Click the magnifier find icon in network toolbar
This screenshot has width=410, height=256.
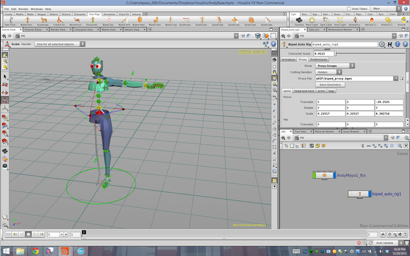[400, 146]
